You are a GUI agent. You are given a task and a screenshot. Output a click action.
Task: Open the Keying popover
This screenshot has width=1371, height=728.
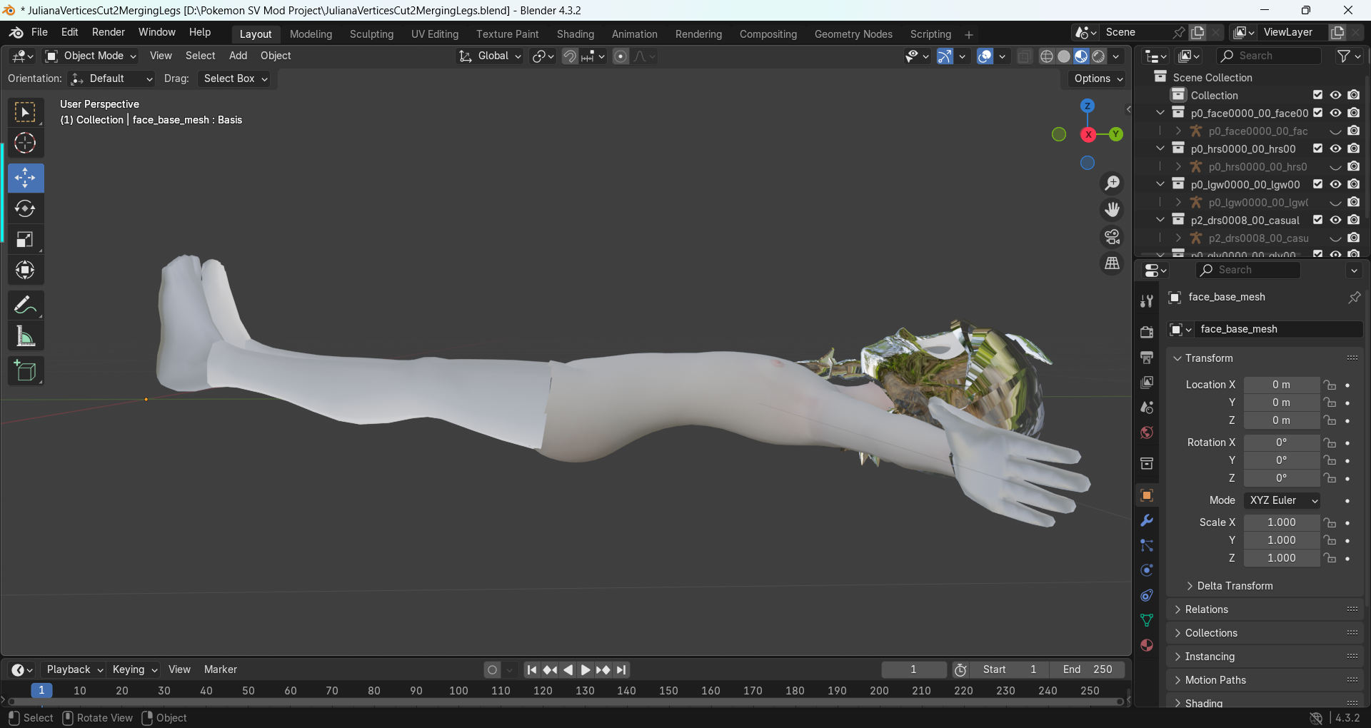(134, 669)
